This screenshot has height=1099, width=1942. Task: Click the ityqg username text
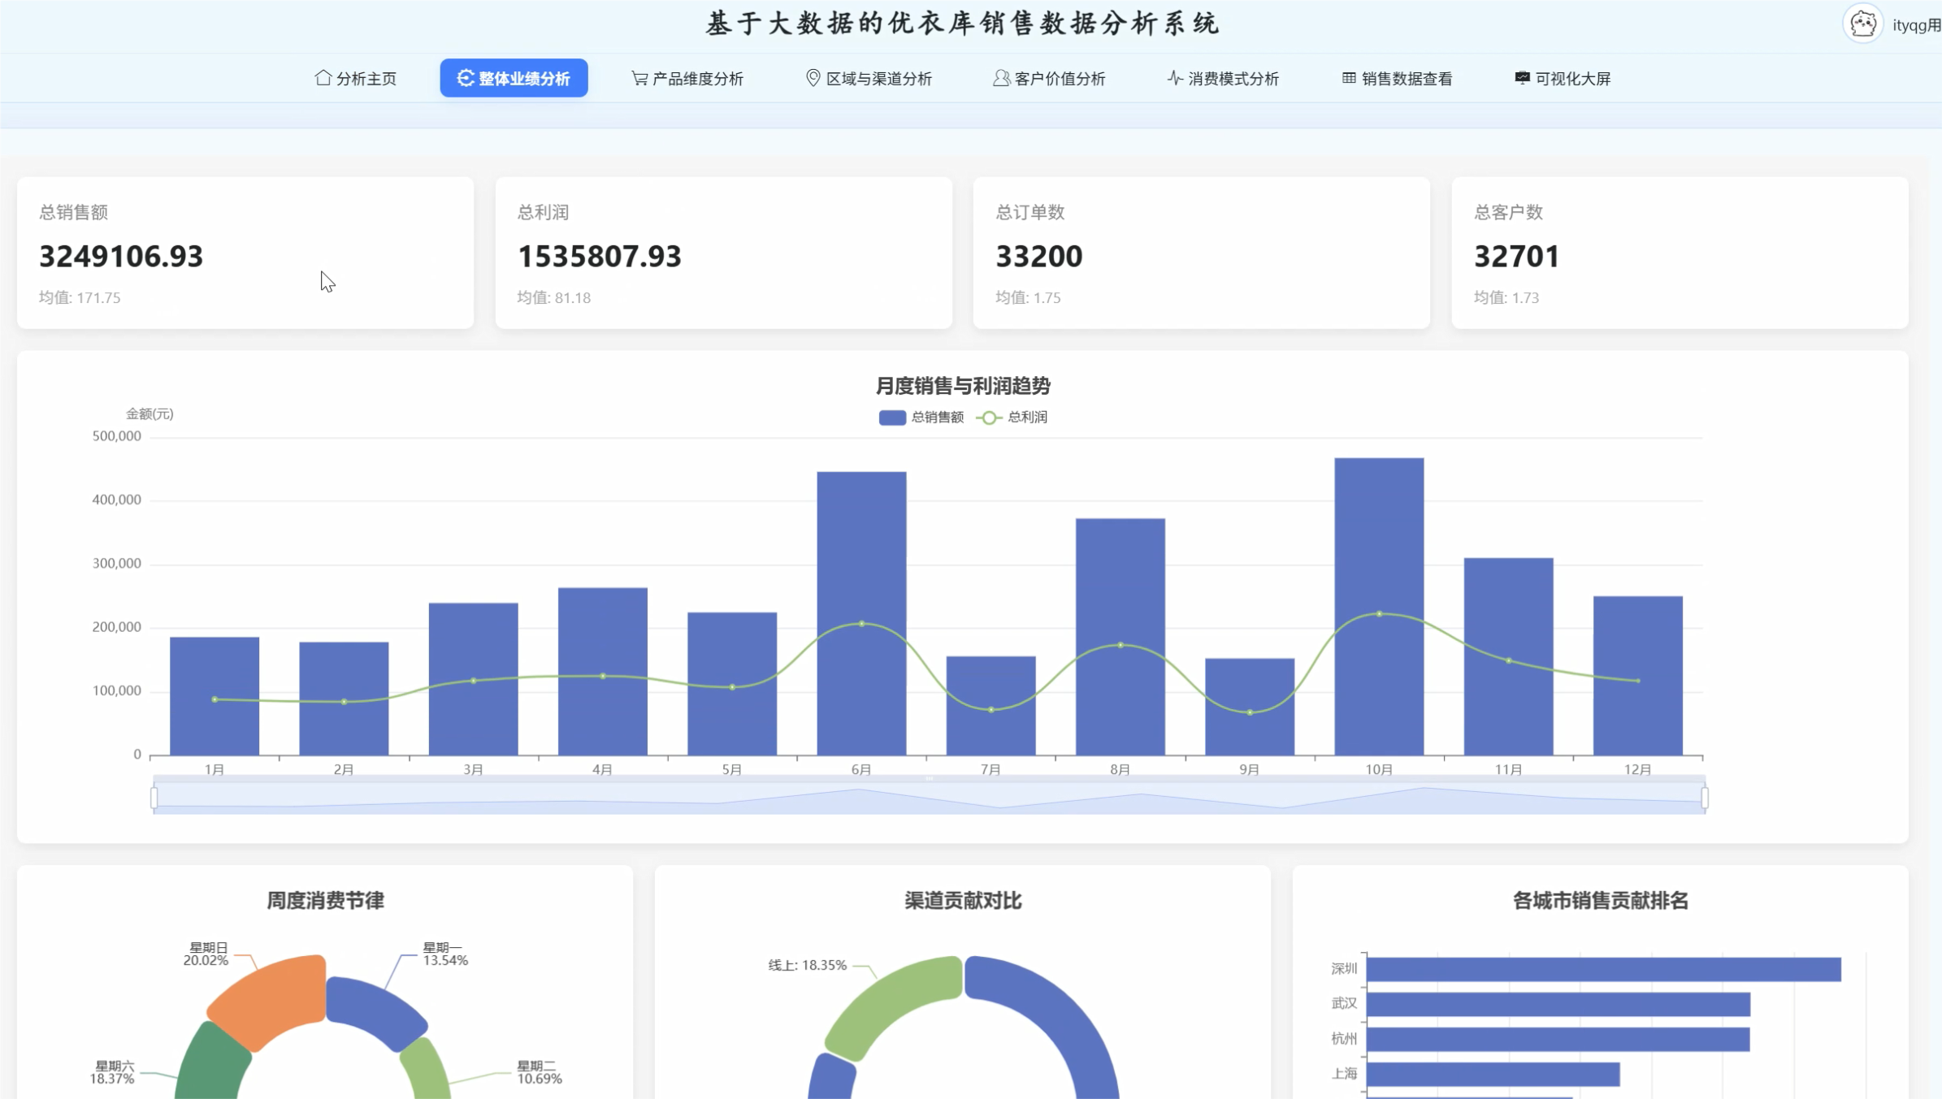pyautogui.click(x=1917, y=25)
